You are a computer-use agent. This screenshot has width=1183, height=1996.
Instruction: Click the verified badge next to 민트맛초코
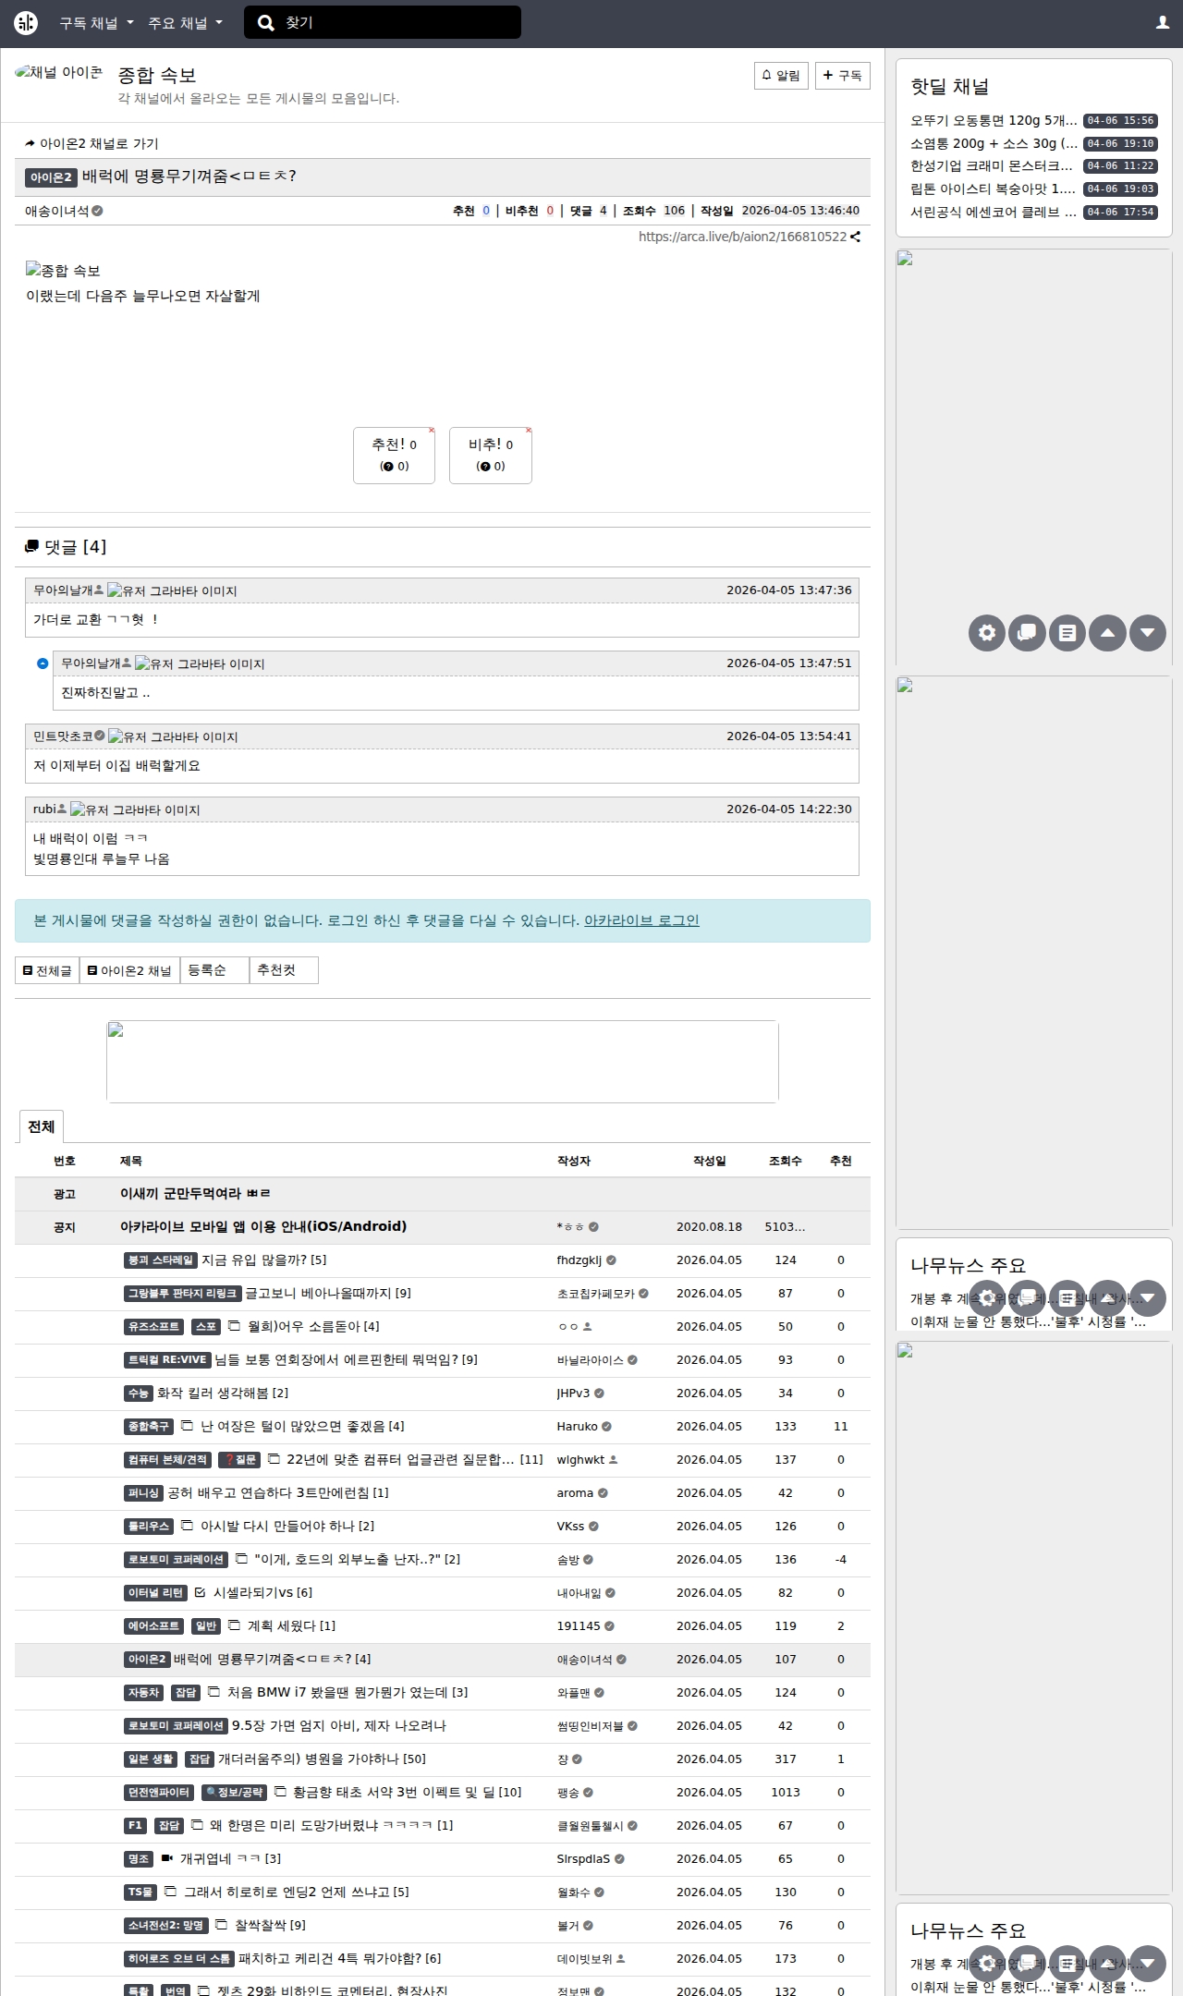[100, 736]
